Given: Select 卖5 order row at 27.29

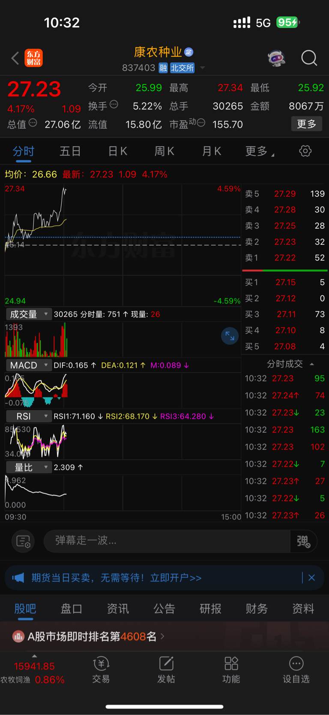Looking at the screenshot, I should pyautogui.click(x=285, y=194).
